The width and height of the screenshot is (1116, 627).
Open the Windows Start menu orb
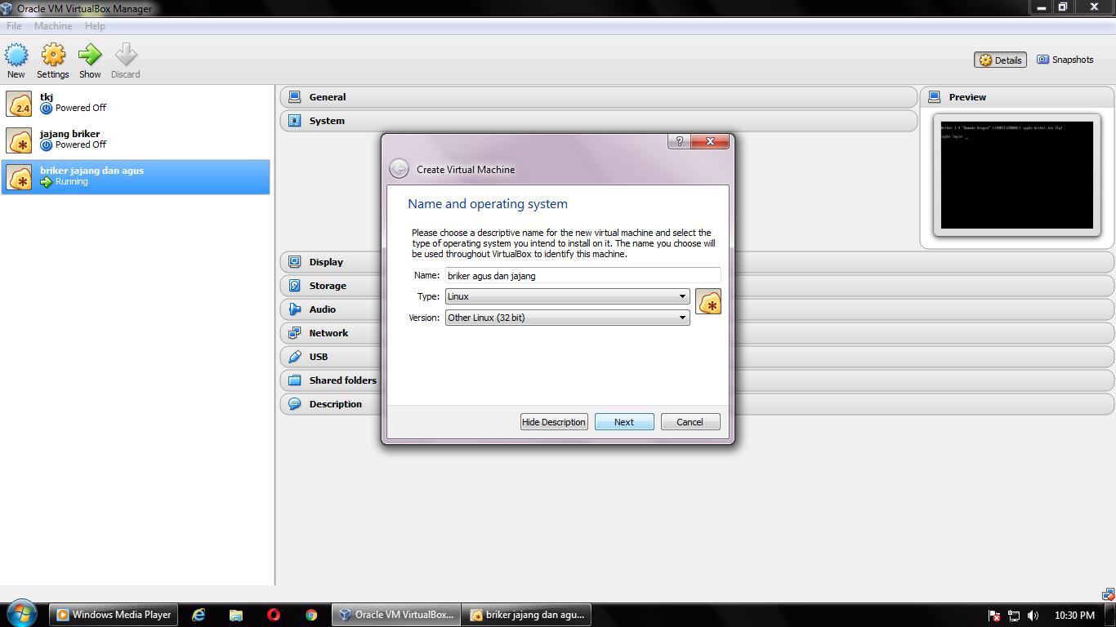[x=22, y=614]
